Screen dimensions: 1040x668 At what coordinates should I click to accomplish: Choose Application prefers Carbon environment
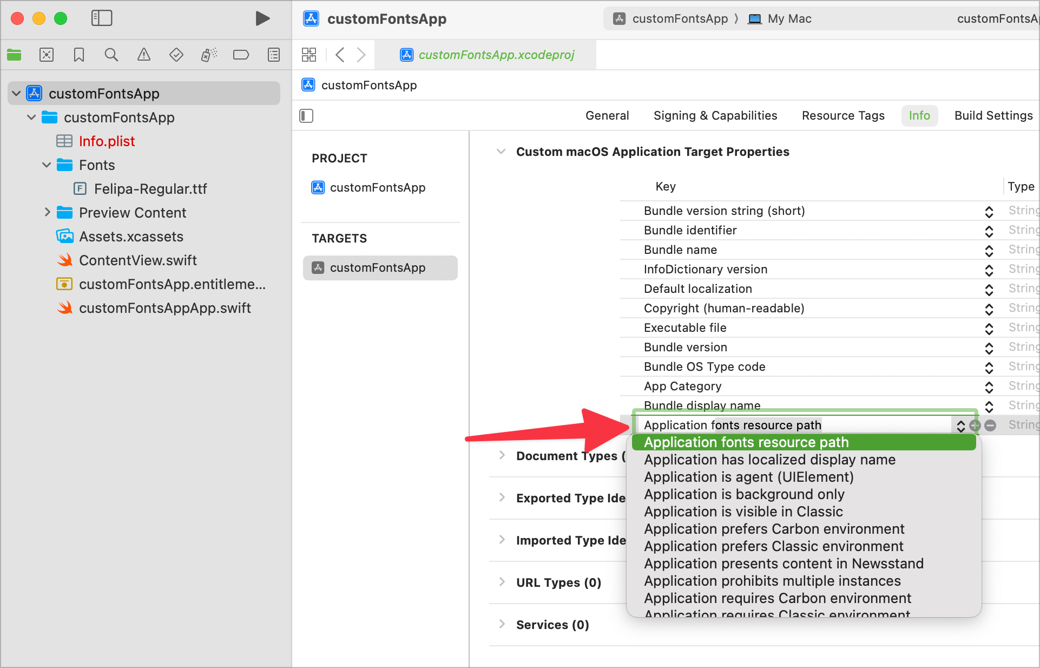click(804, 529)
